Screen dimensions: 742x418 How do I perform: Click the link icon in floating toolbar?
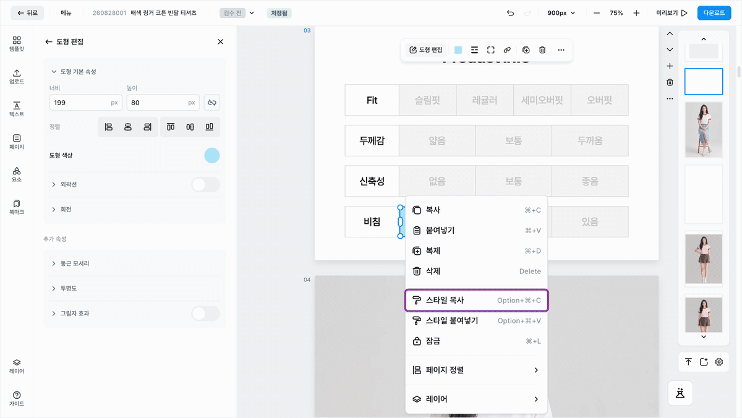(507, 50)
